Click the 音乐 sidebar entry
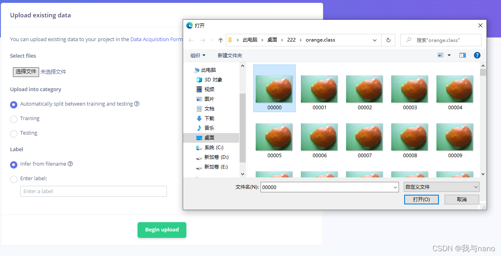 click(x=207, y=128)
